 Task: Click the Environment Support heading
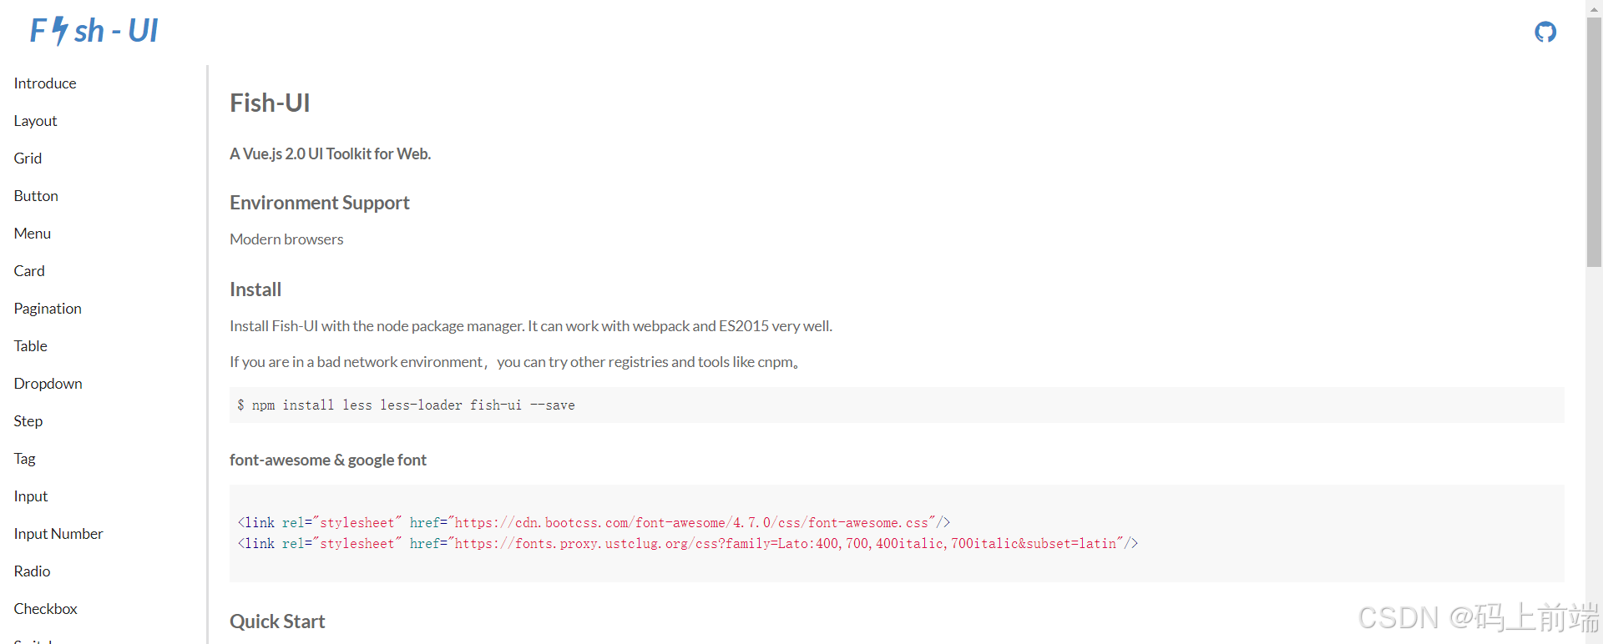(x=320, y=203)
